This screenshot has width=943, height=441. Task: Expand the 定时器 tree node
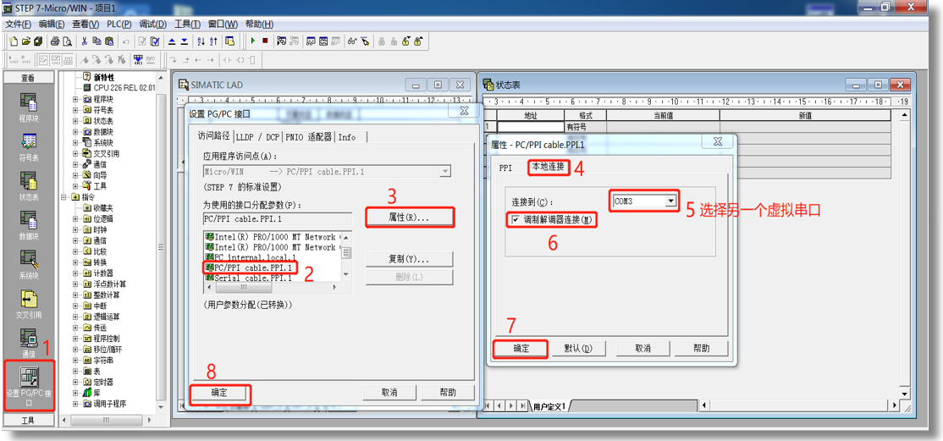pyautogui.click(x=75, y=382)
